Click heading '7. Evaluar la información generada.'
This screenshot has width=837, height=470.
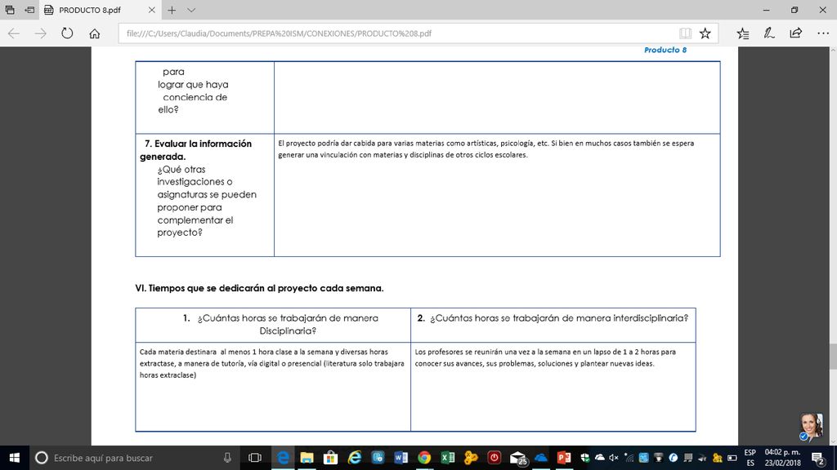(195, 150)
